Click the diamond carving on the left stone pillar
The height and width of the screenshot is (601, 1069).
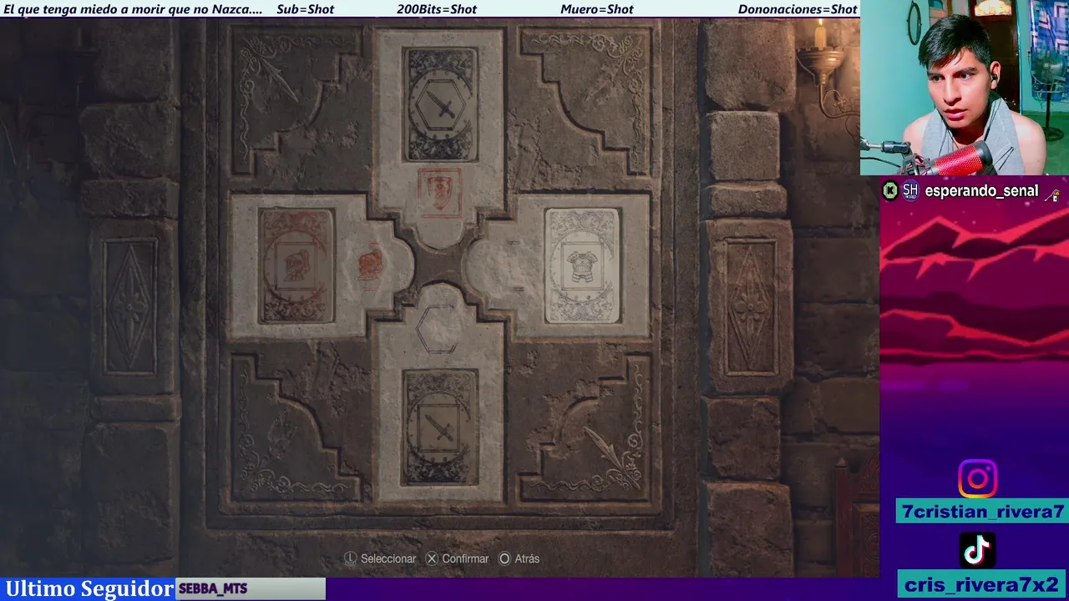[130, 306]
